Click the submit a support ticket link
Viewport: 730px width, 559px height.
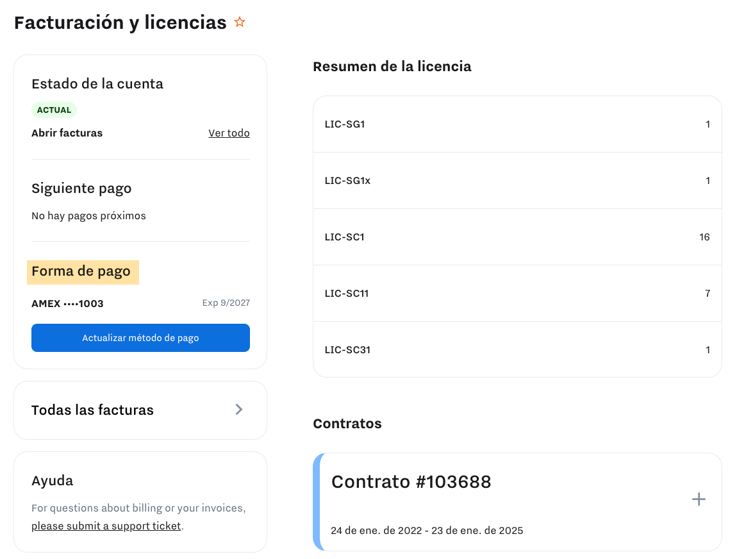[x=107, y=526]
